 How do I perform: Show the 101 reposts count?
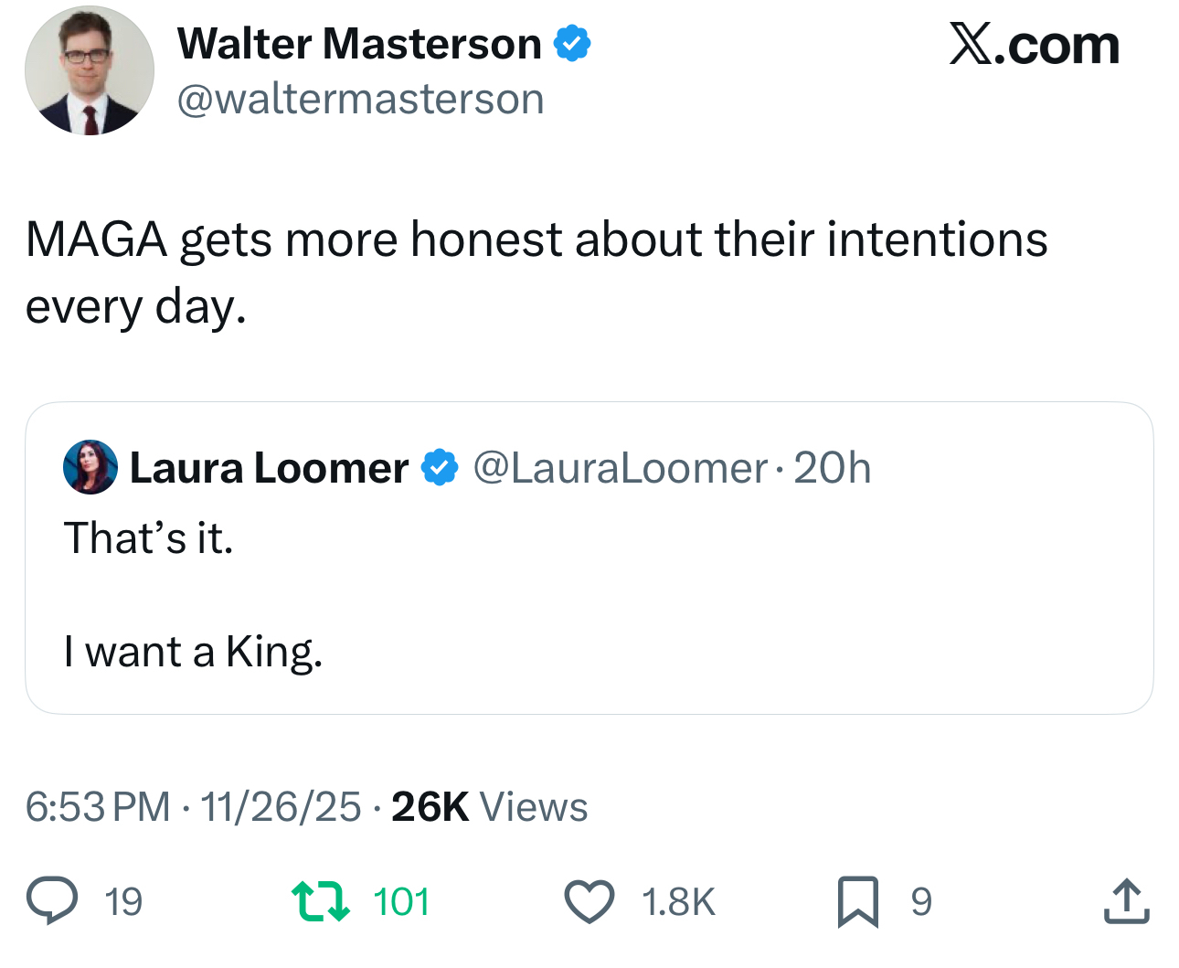401,902
